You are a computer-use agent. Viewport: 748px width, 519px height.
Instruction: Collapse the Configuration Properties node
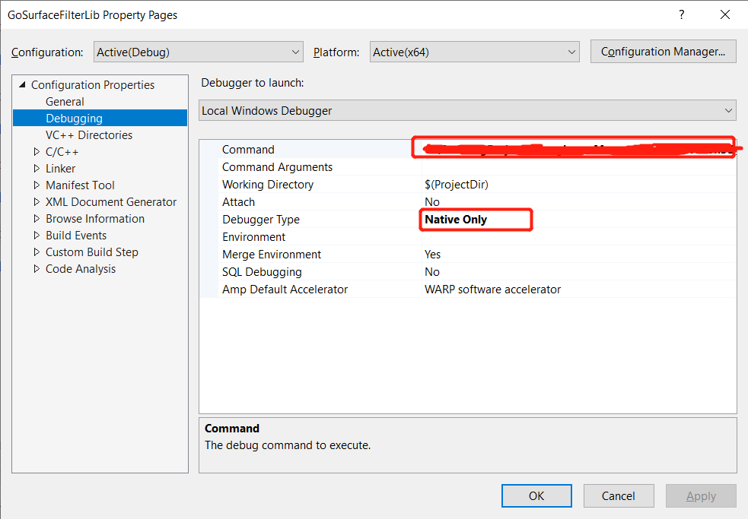[22, 85]
